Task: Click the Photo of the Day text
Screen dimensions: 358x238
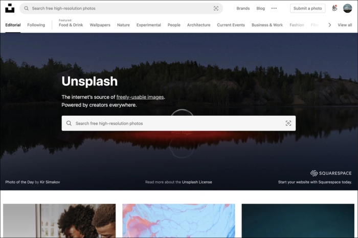Action: tap(19, 182)
